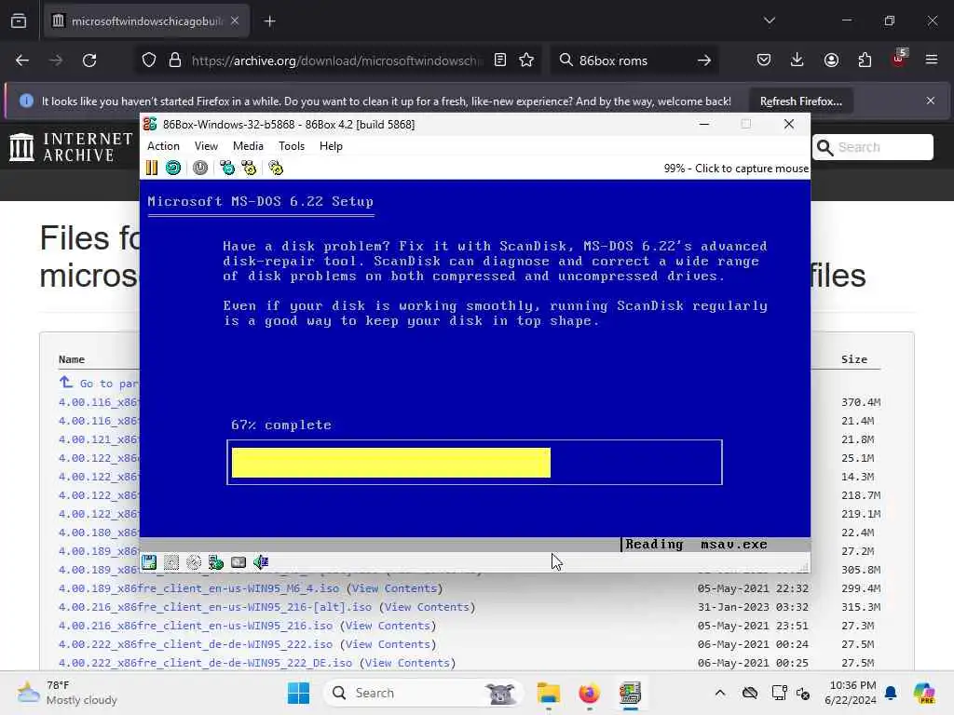The width and height of the screenshot is (954, 715).
Task: Reload the current page
Action: point(89,61)
